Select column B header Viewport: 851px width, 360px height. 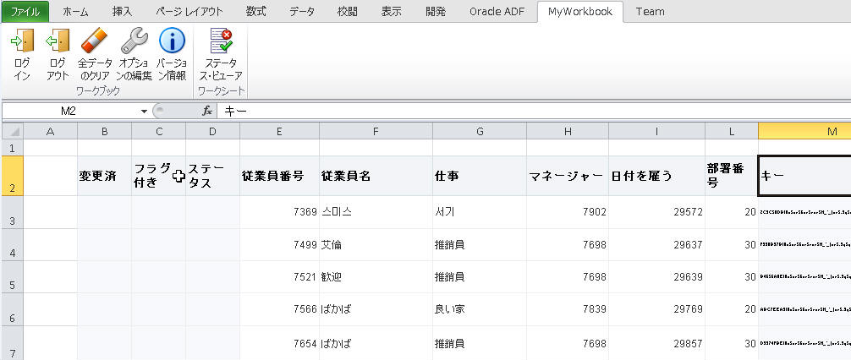[104, 131]
